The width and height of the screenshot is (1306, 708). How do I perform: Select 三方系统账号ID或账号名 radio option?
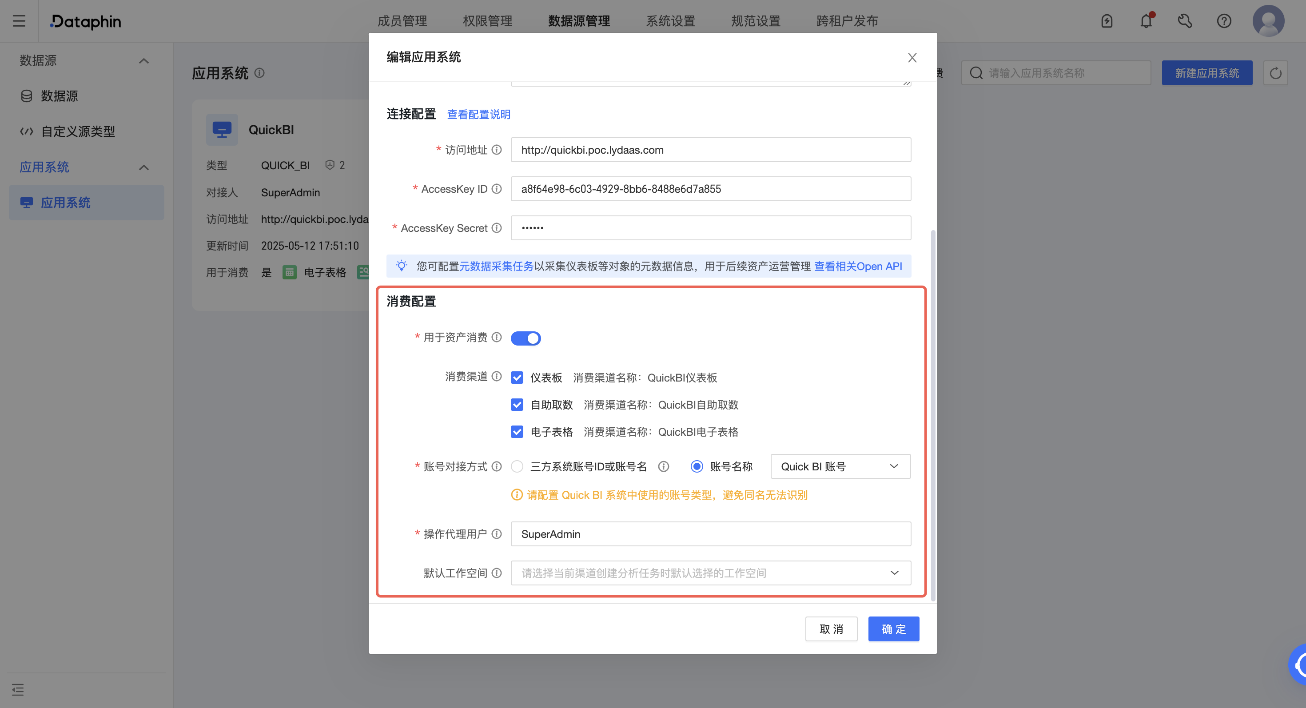517,466
